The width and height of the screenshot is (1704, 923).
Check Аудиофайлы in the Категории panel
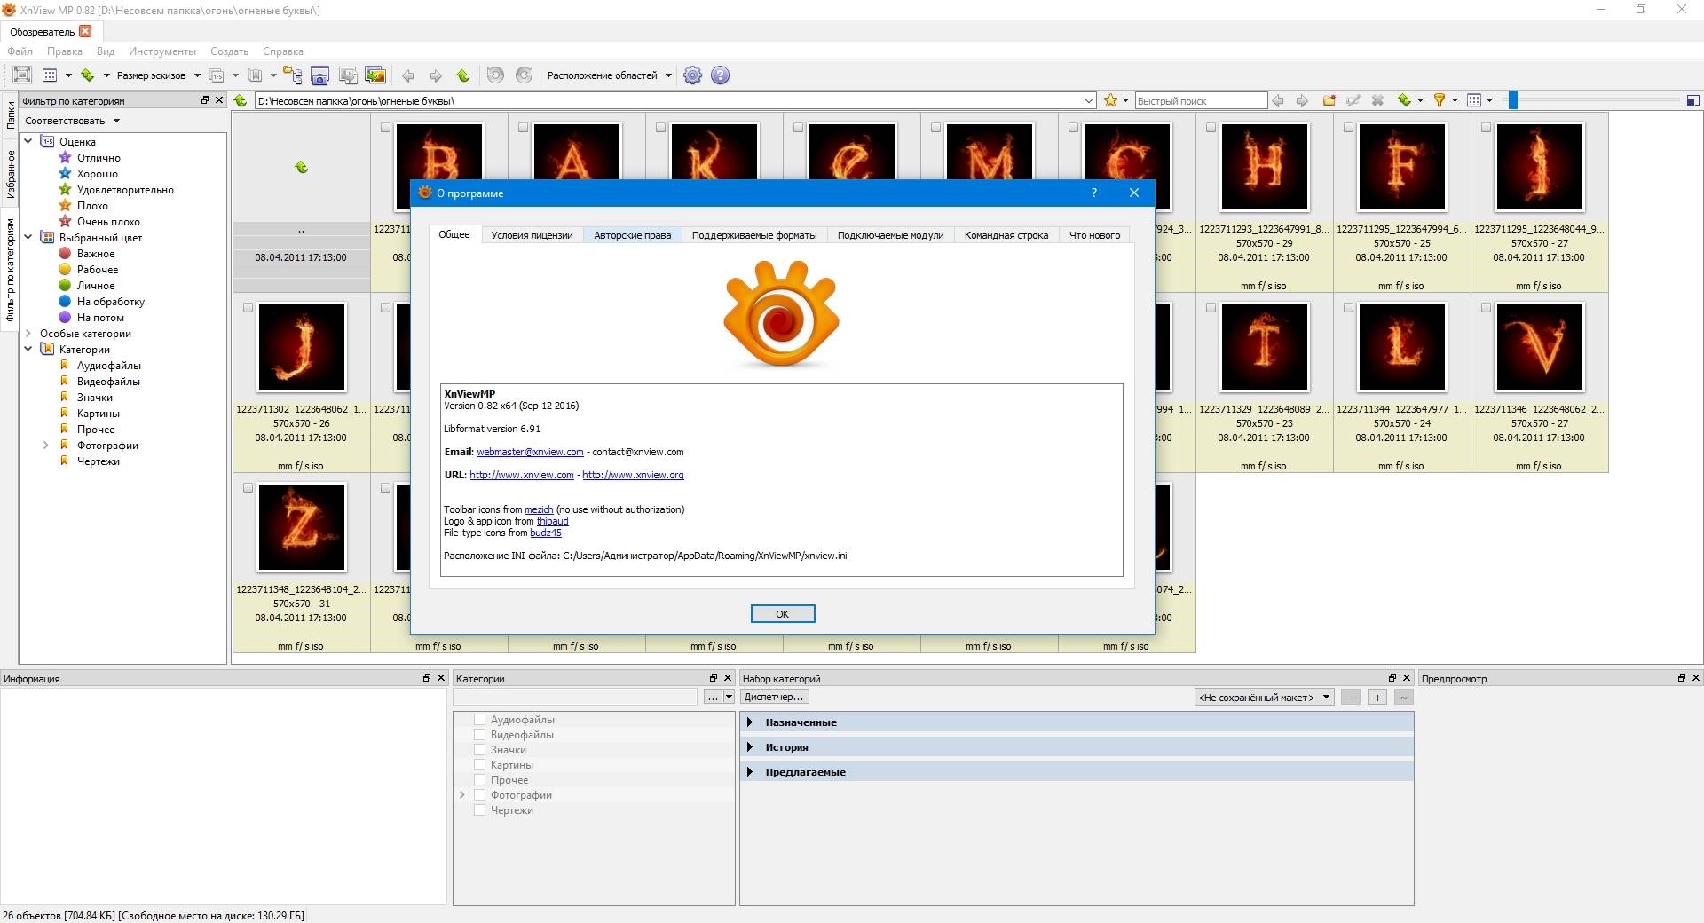coord(479,720)
